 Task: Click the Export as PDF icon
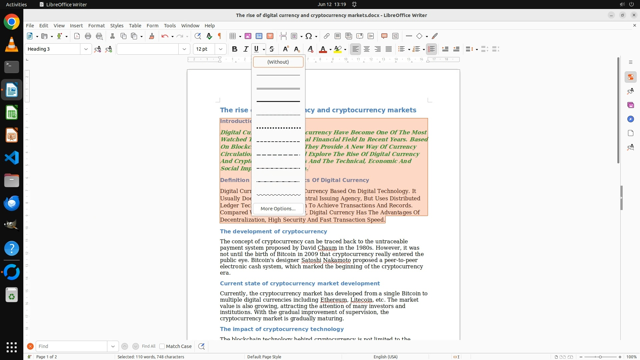pyautogui.click(x=77, y=36)
